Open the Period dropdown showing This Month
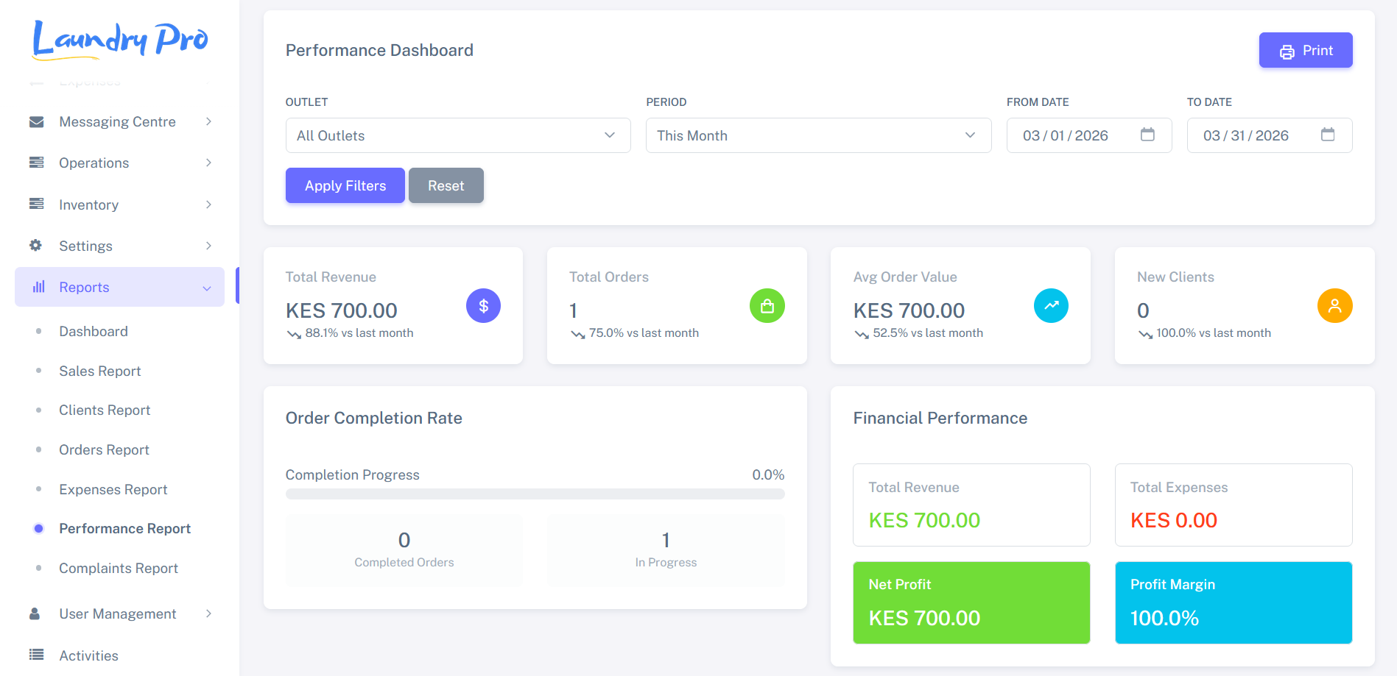1397x676 pixels. point(818,135)
